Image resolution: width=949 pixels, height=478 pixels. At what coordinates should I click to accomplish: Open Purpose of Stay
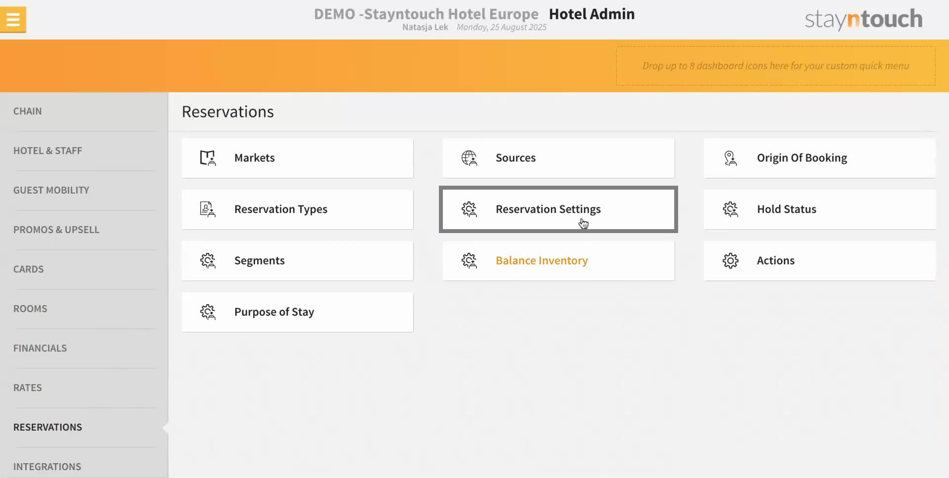[298, 312]
